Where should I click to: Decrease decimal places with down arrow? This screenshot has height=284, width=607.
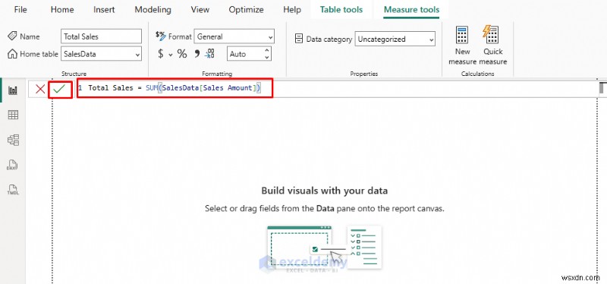point(267,58)
